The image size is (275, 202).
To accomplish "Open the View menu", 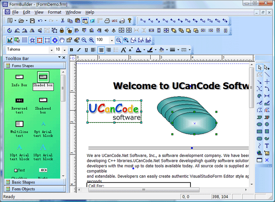I will 39,12.
